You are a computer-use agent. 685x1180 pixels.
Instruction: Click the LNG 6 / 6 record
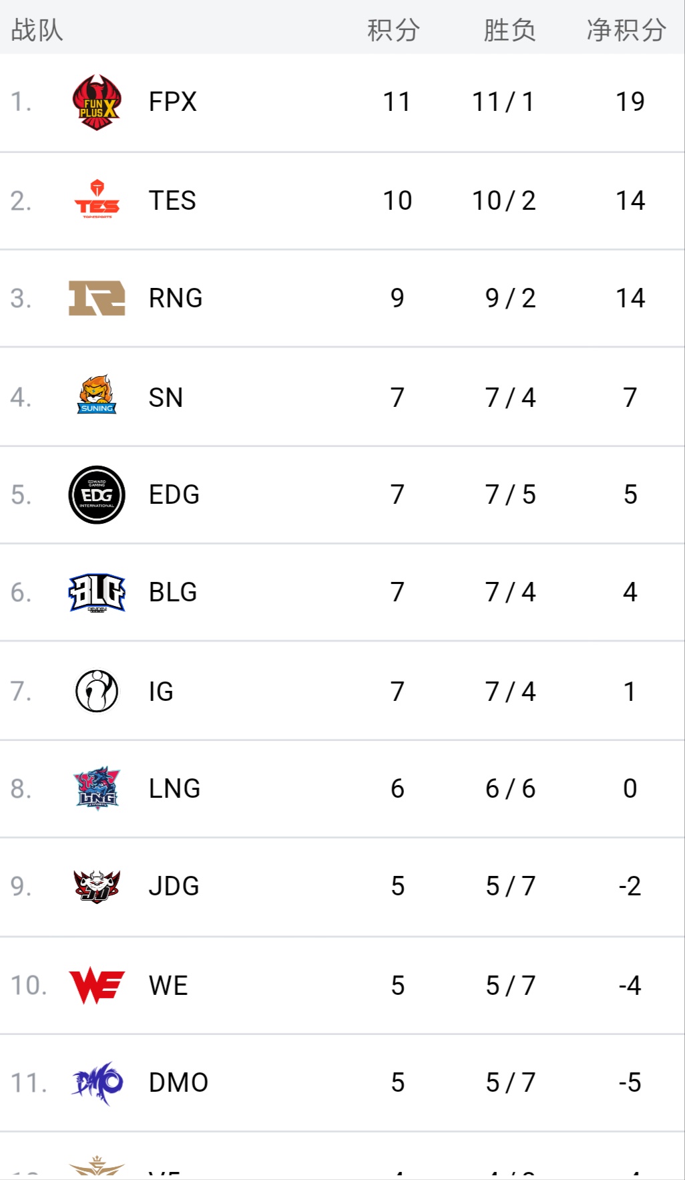[510, 788]
